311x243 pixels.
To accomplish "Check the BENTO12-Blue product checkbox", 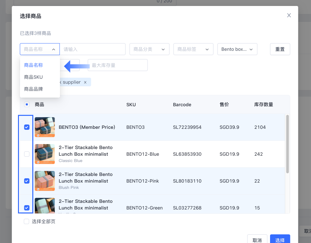I will 27,154.
